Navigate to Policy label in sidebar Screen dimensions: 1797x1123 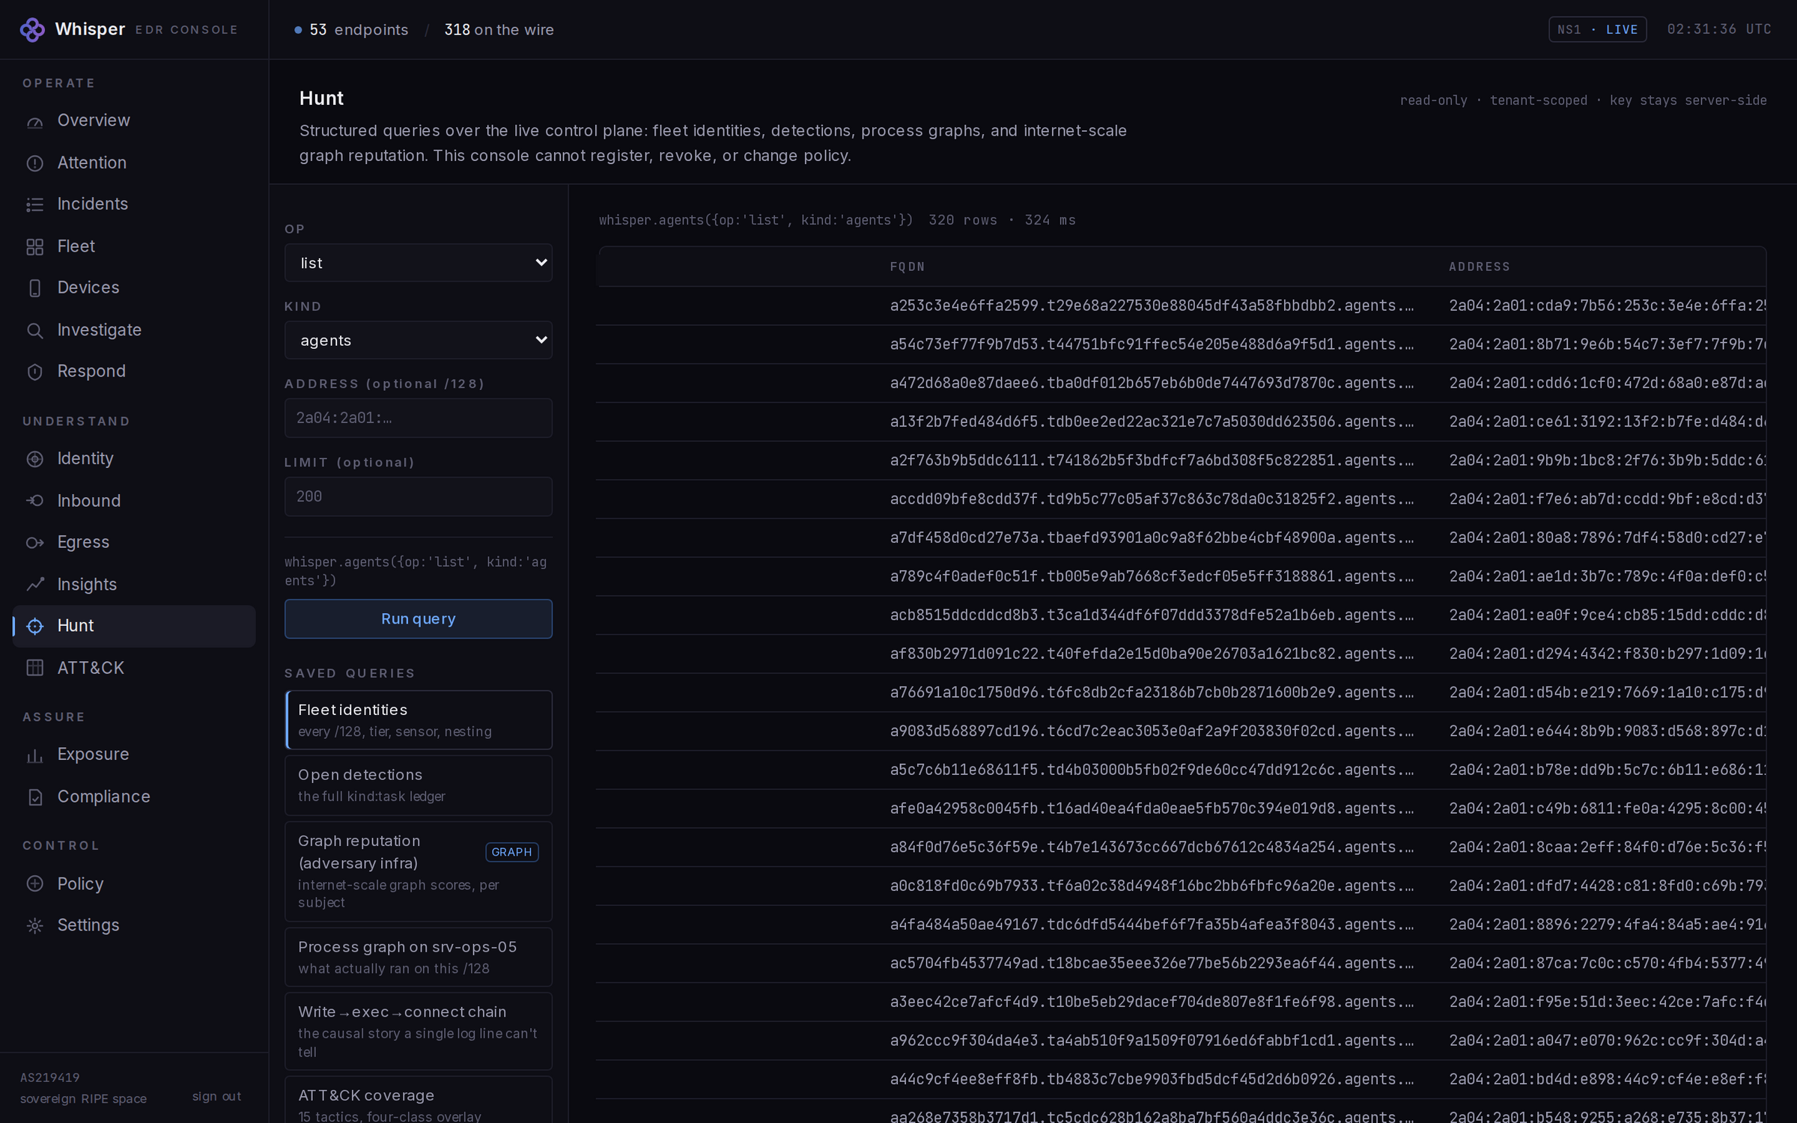pos(81,884)
